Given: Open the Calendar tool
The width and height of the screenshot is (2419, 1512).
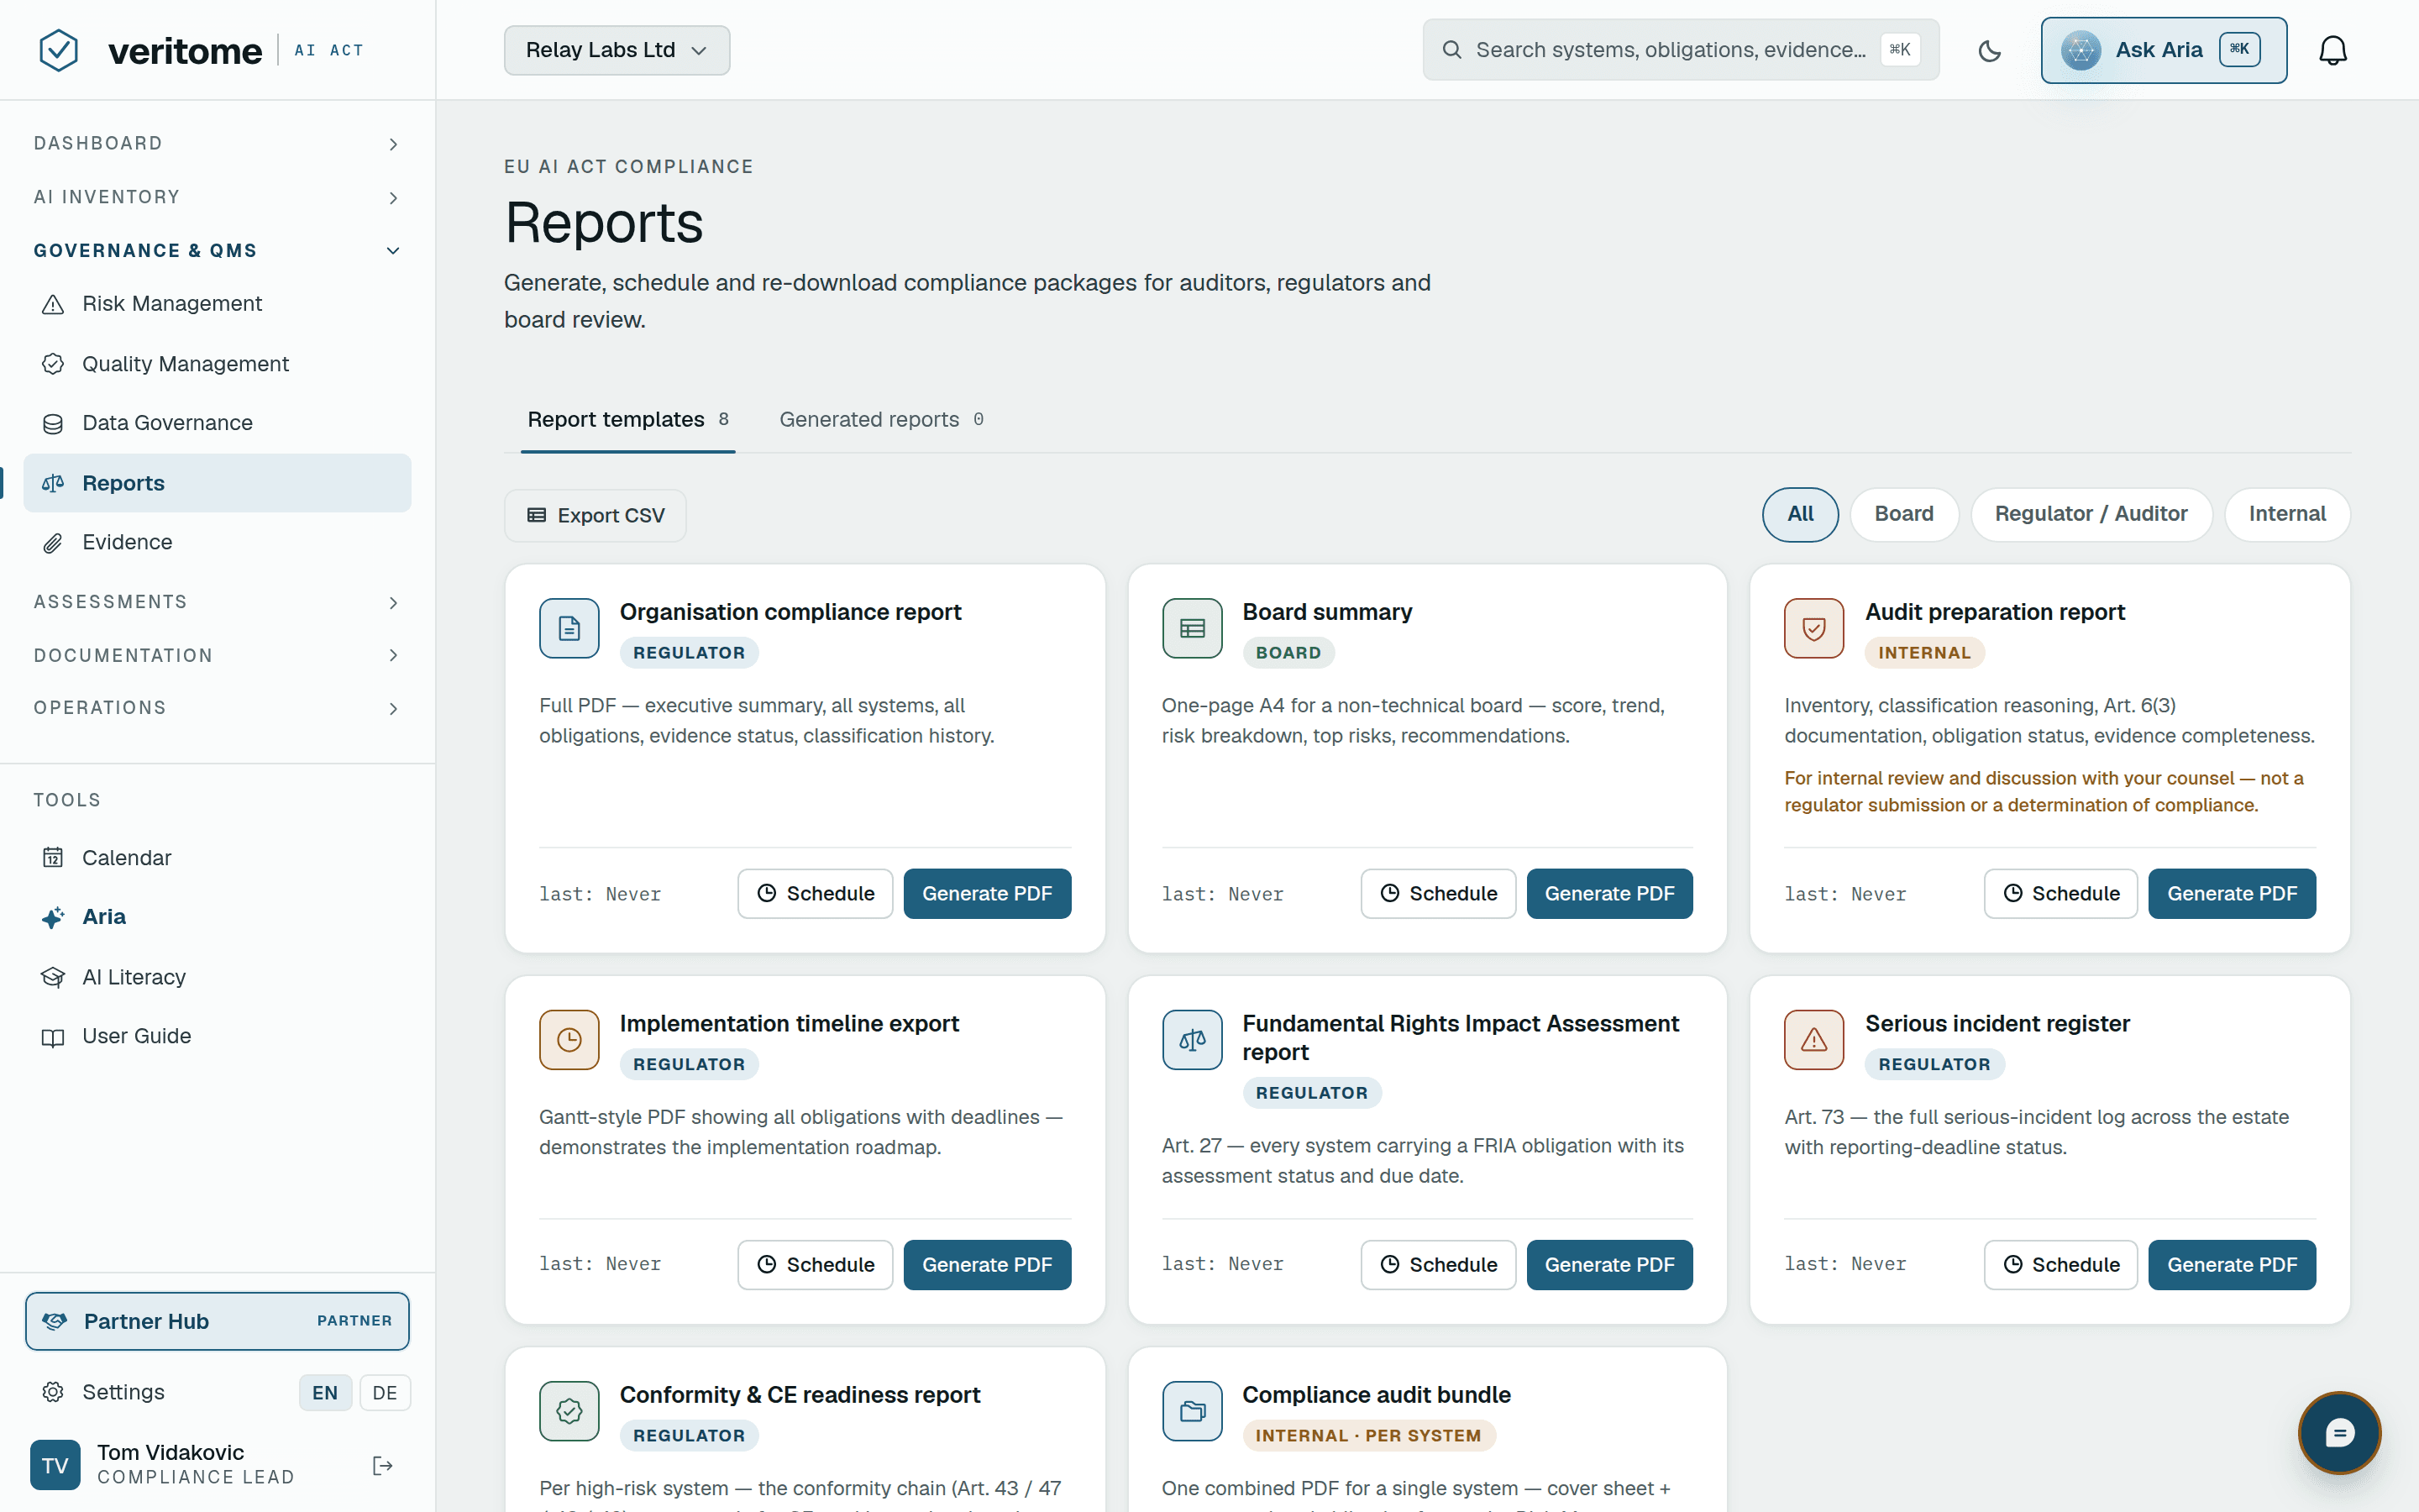Looking at the screenshot, I should coord(217,858).
